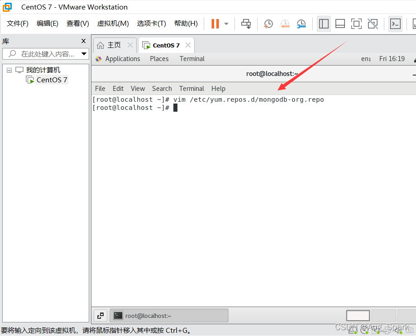The image size is (416, 336).
Task: Switch to the CentOS 7 tab
Action: tap(166, 45)
